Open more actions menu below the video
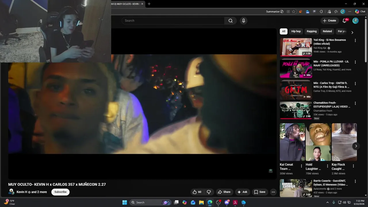Viewport: 368px width, 207px height. coord(273,192)
